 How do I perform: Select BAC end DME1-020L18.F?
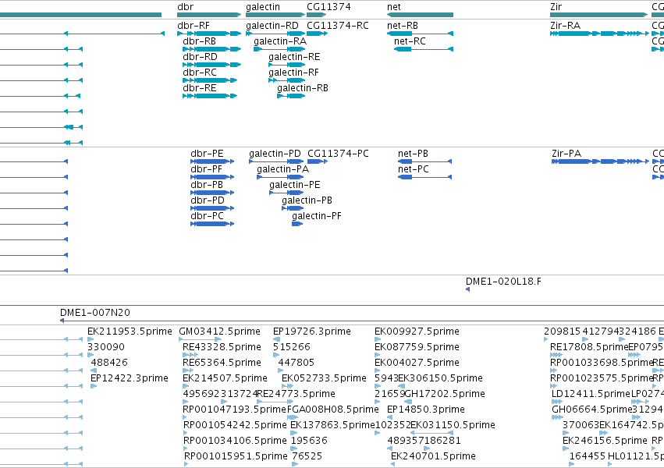coord(503,282)
